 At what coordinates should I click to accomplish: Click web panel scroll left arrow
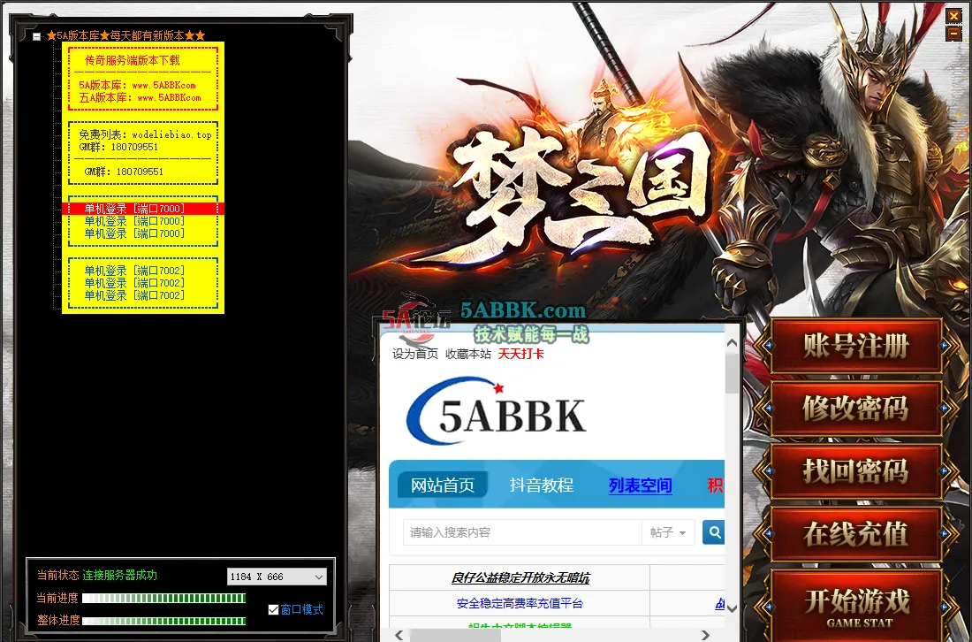399,635
